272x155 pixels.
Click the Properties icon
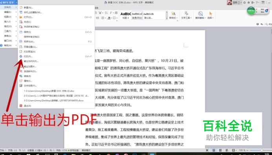click(x=21, y=81)
